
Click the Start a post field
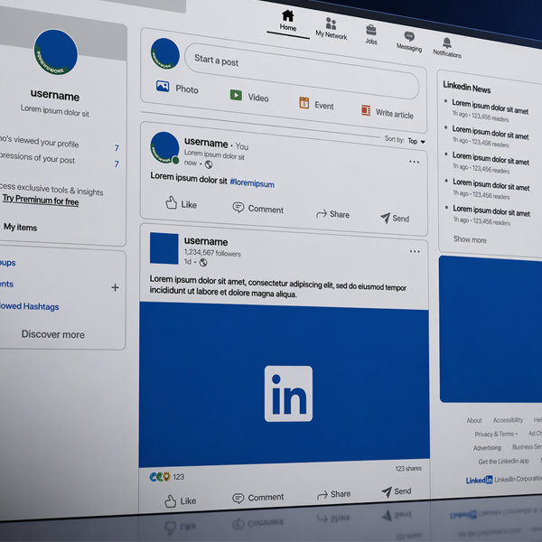(x=302, y=71)
